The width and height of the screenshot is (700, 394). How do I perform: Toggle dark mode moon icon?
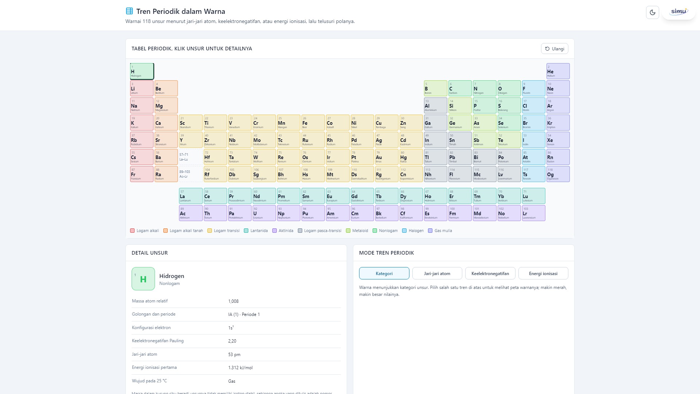point(653,12)
